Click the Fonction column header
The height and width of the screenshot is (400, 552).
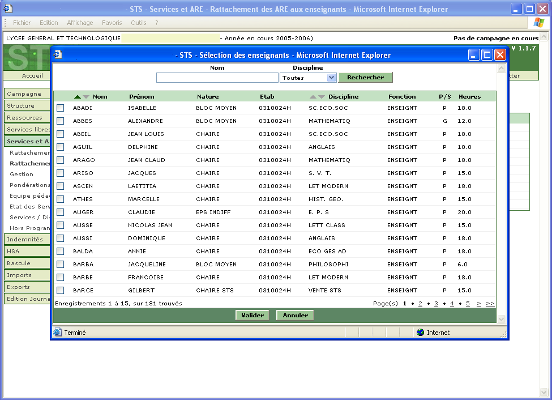tap(402, 96)
